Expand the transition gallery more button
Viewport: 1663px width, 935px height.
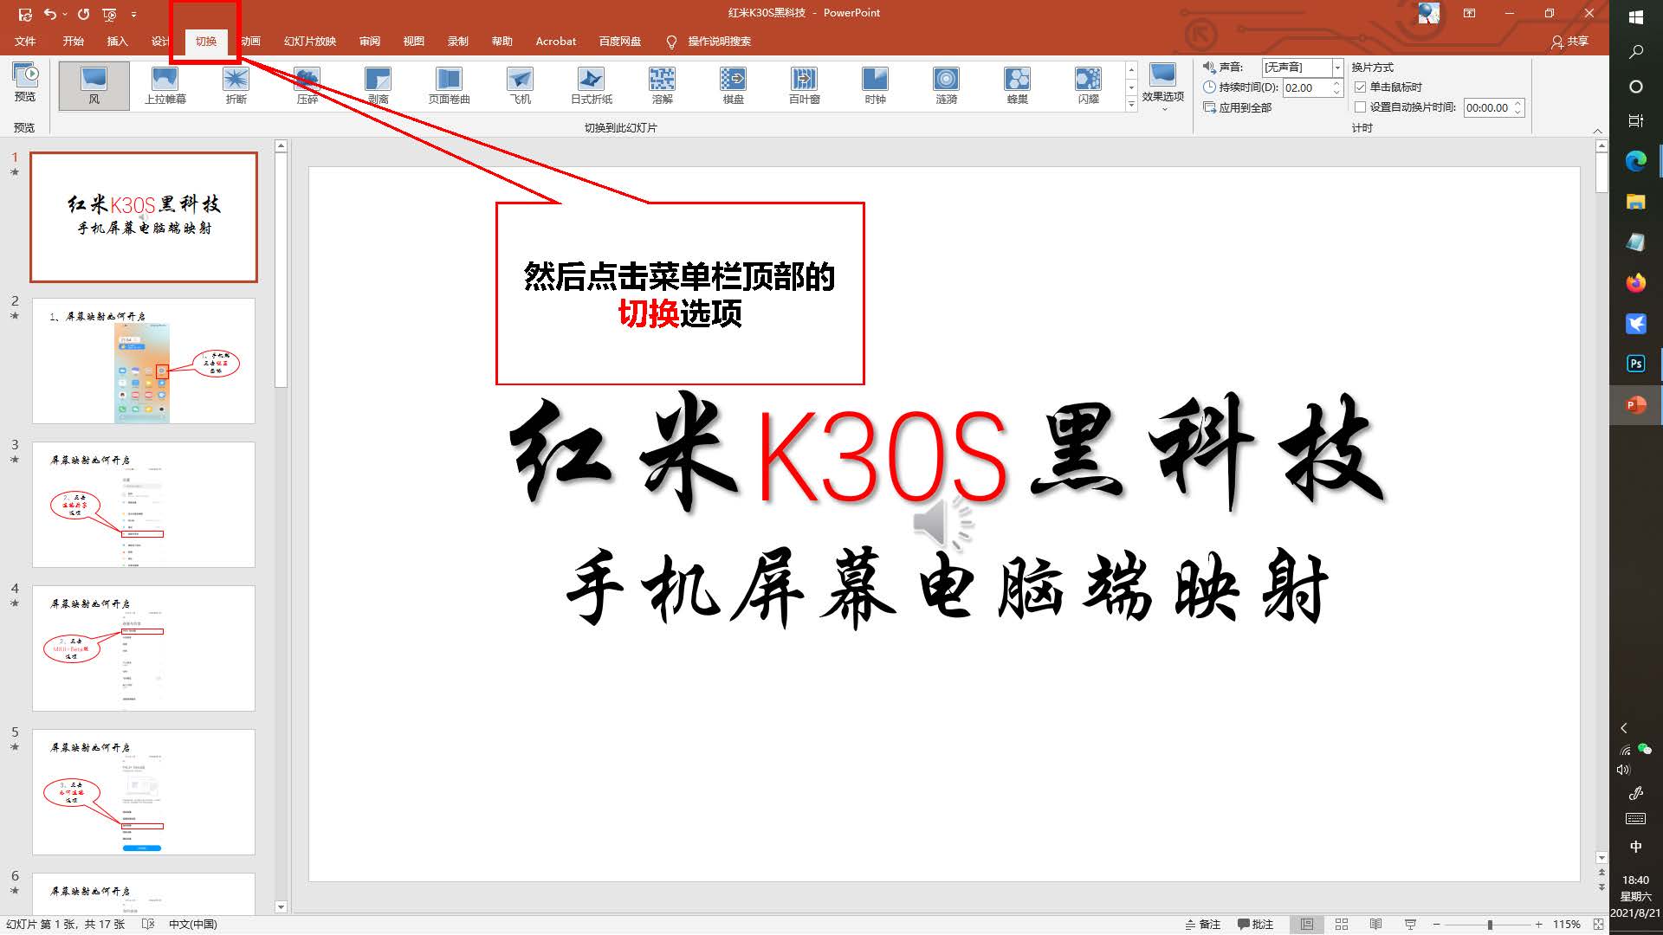point(1130,104)
